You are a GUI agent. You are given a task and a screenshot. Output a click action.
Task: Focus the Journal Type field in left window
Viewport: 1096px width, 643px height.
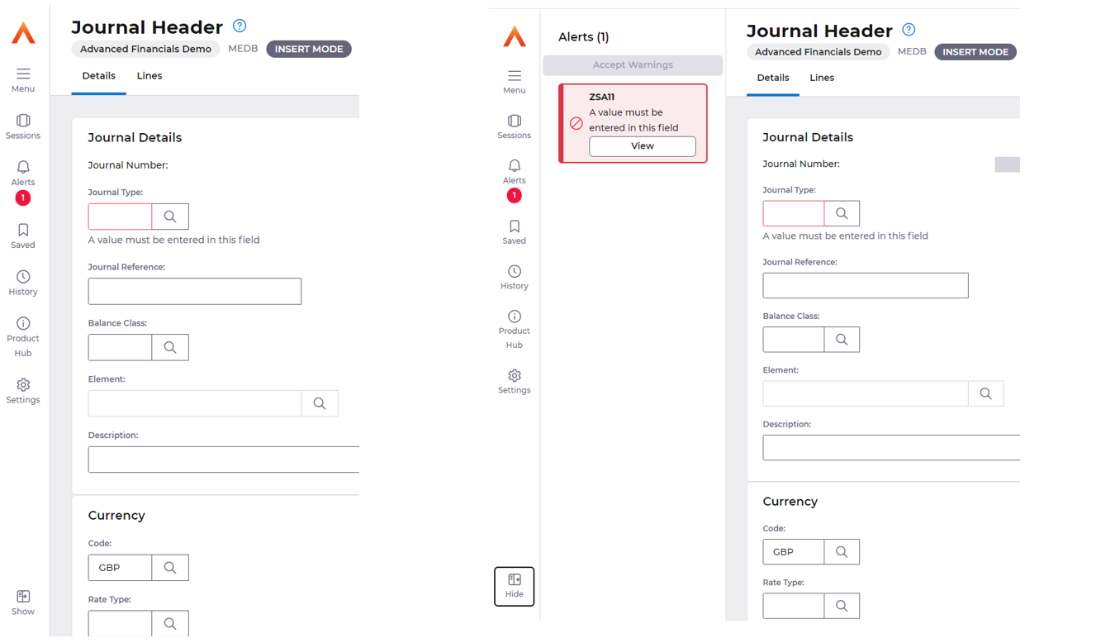click(x=121, y=217)
